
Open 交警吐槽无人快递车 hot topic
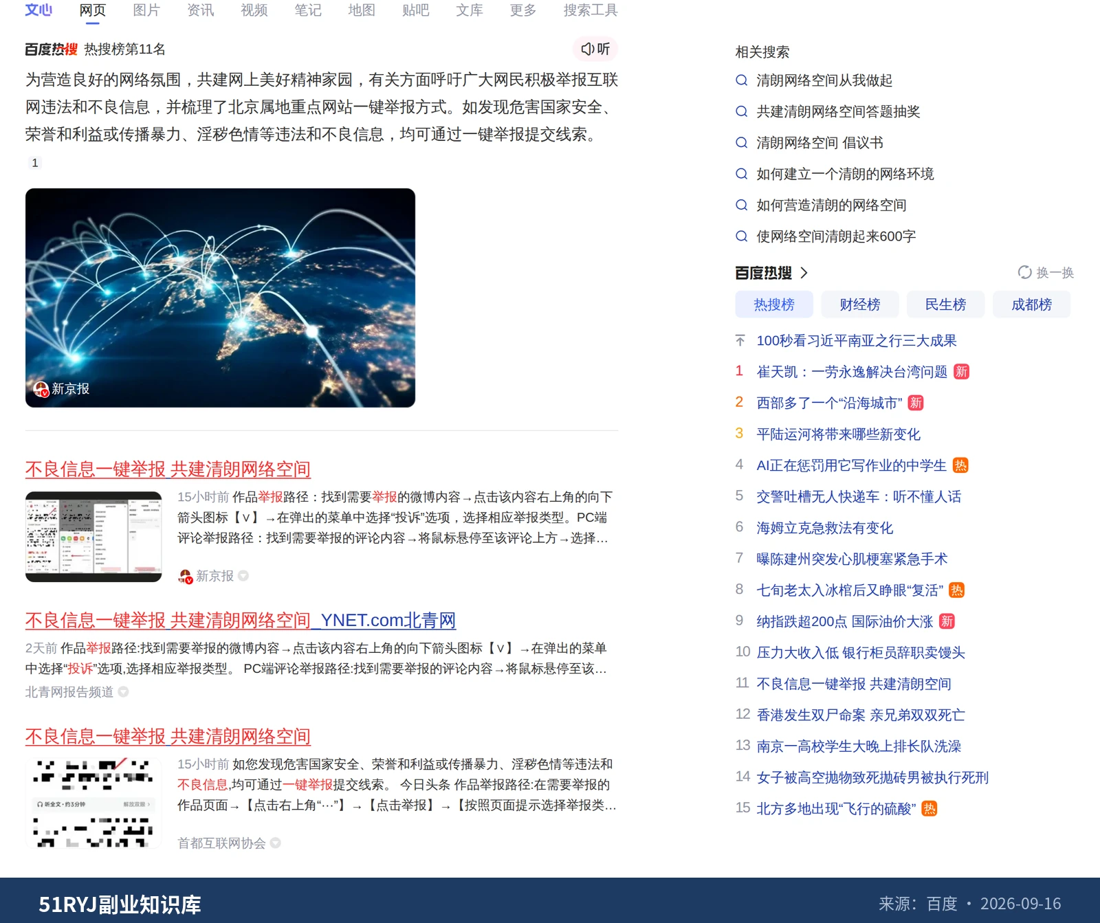(x=859, y=497)
